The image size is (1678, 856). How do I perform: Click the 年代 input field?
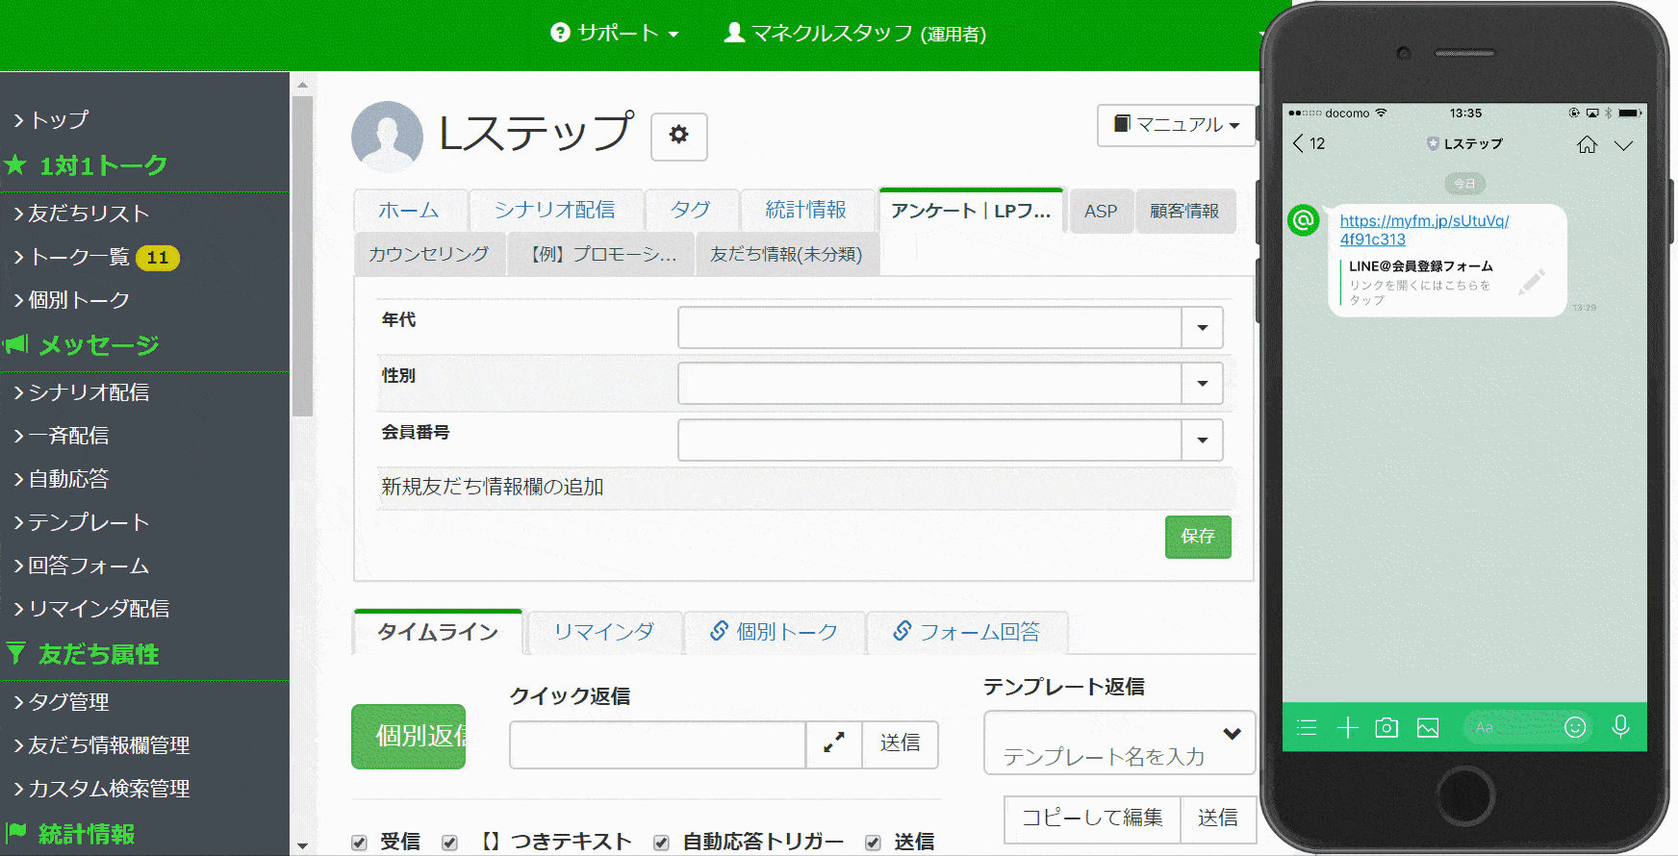pos(930,328)
